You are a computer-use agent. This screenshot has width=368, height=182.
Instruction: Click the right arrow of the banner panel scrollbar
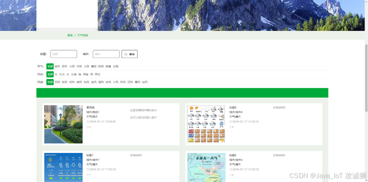click(96, 29)
